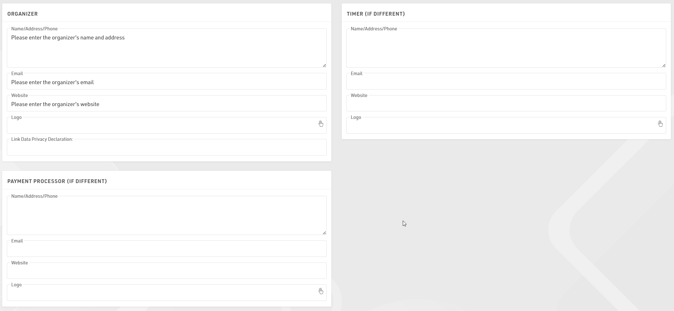This screenshot has height=311, width=674.
Task: Click into the Timer Website field
Action: coord(505,104)
